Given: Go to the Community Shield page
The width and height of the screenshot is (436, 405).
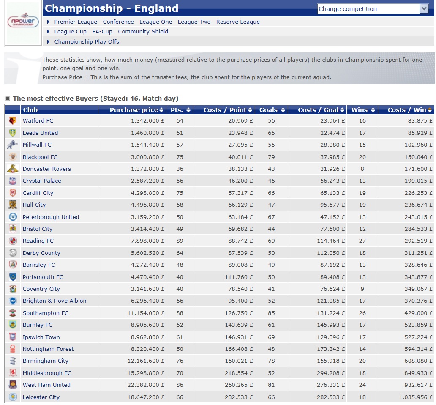Looking at the screenshot, I should point(143,31).
